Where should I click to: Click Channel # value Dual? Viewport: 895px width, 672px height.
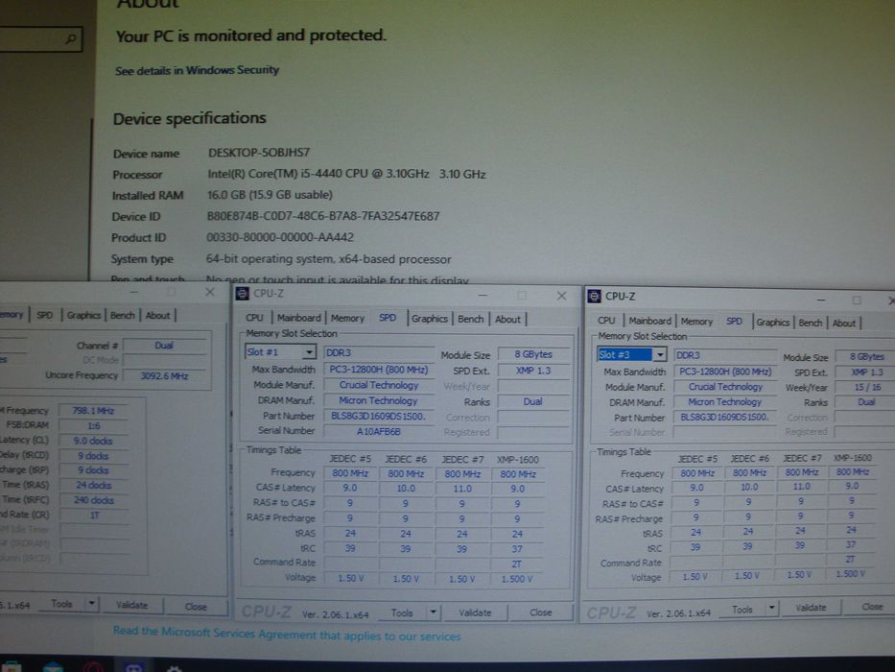click(x=164, y=346)
